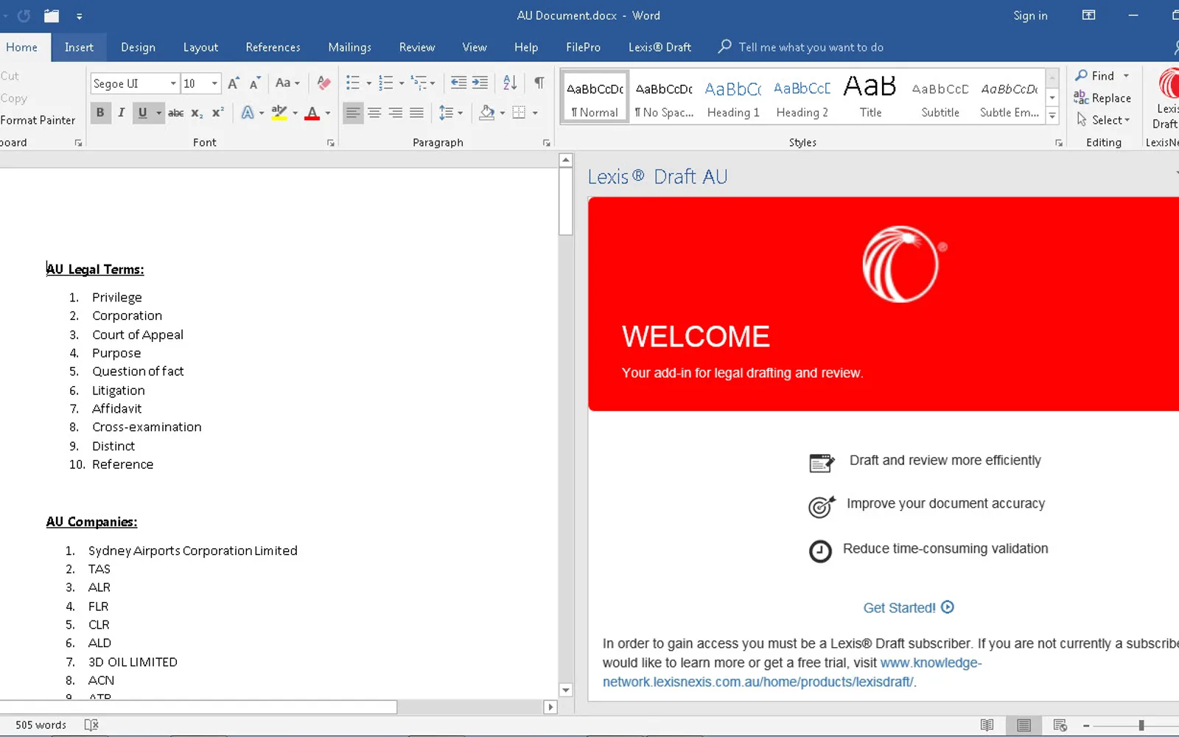
Task: Align text to the right
Action: coord(396,113)
